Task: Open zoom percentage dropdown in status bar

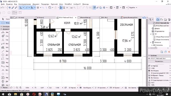Action: (33, 88)
